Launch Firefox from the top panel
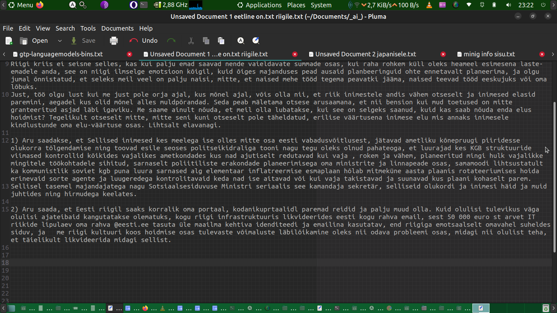The image size is (557, 313). click(x=40, y=5)
